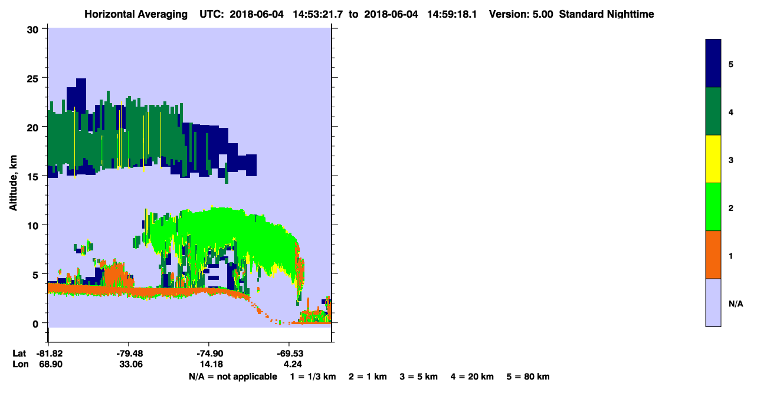The image size is (767, 393).
Task: Click the colorbar label '4'
Action: [x=731, y=111]
